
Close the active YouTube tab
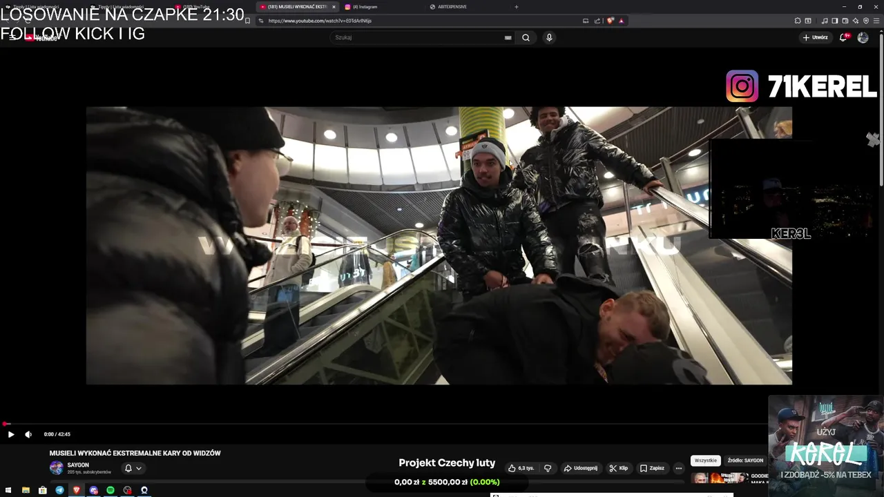click(334, 7)
